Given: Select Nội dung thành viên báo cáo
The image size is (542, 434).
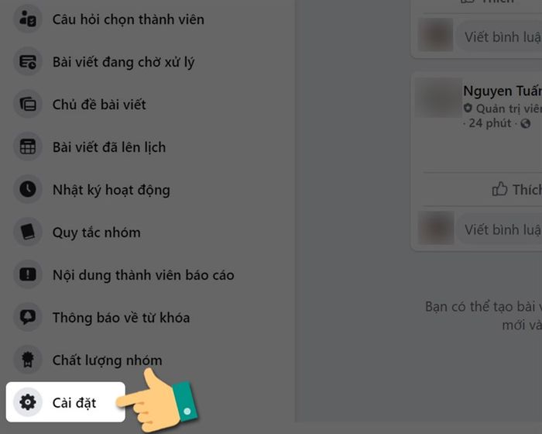Looking at the screenshot, I should point(143,275).
